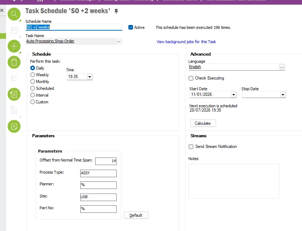Expand the small triangle beside Save icon
Image resolution: width=302 pixels, height=231 pixels.
(20, 36)
